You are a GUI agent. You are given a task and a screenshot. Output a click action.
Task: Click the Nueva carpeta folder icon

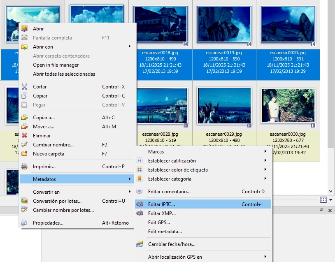point(24,154)
